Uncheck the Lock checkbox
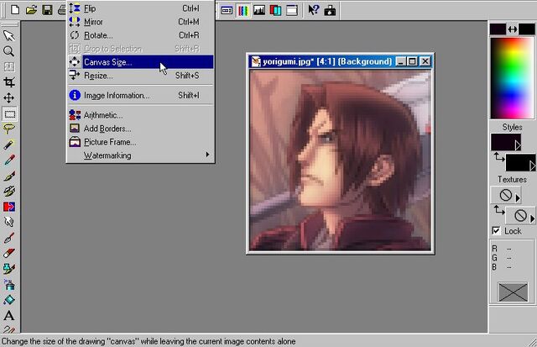The height and width of the screenshot is (347, 537). (x=496, y=231)
